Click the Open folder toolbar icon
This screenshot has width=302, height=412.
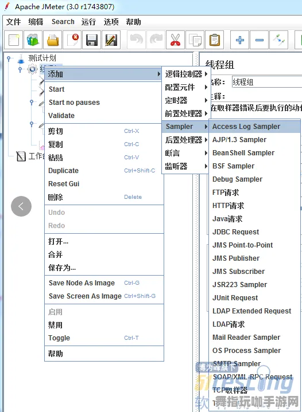point(53,40)
